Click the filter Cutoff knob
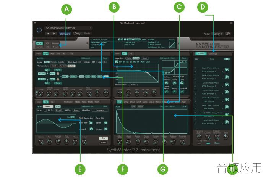 pos(120,93)
